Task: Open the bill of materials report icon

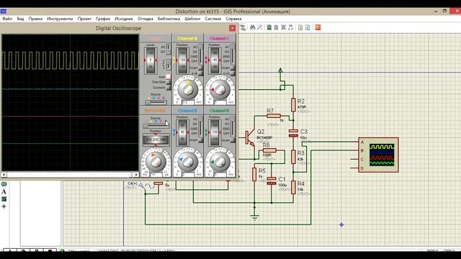Action: pyautogui.click(x=300, y=27)
